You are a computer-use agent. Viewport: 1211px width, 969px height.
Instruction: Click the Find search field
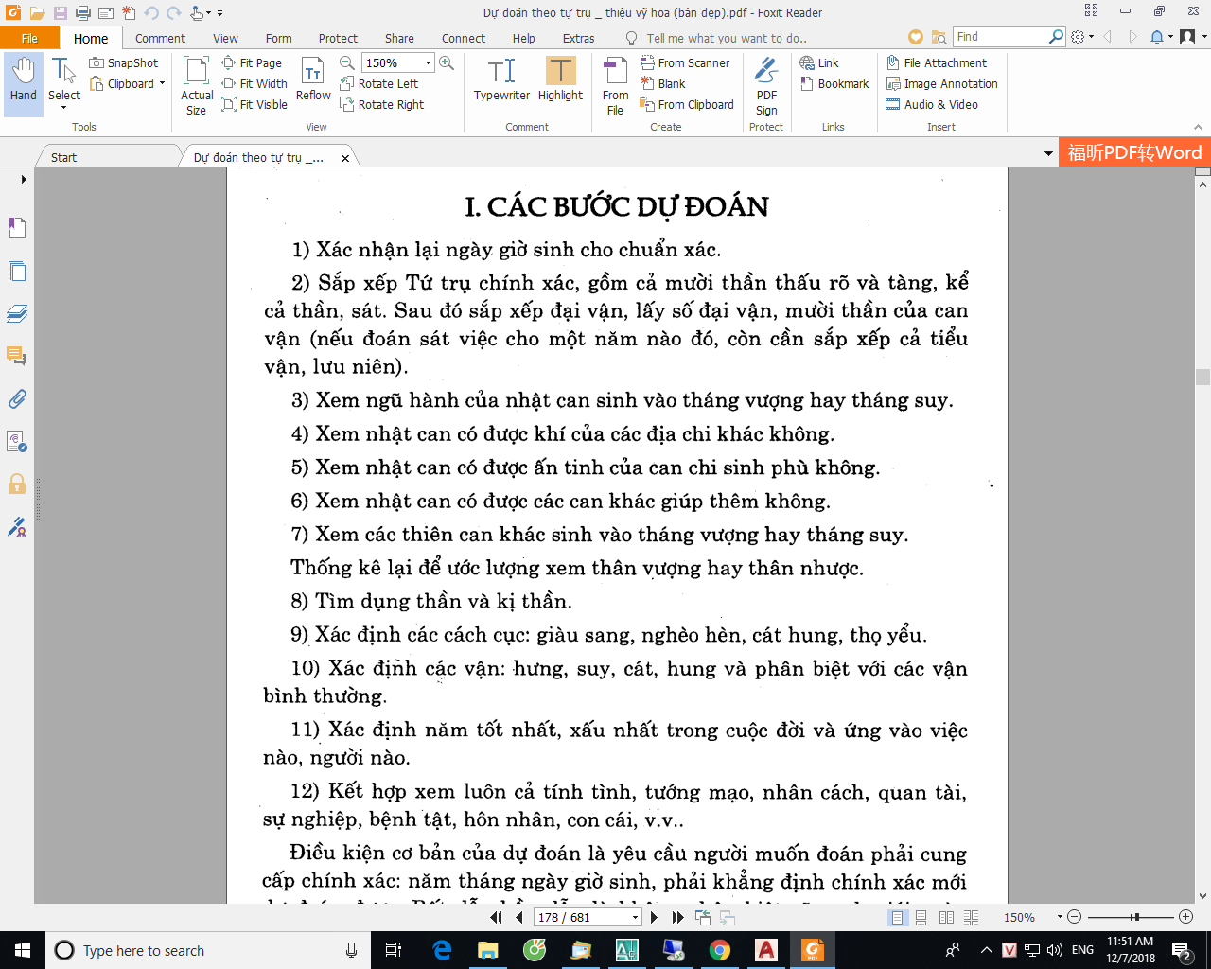(999, 36)
